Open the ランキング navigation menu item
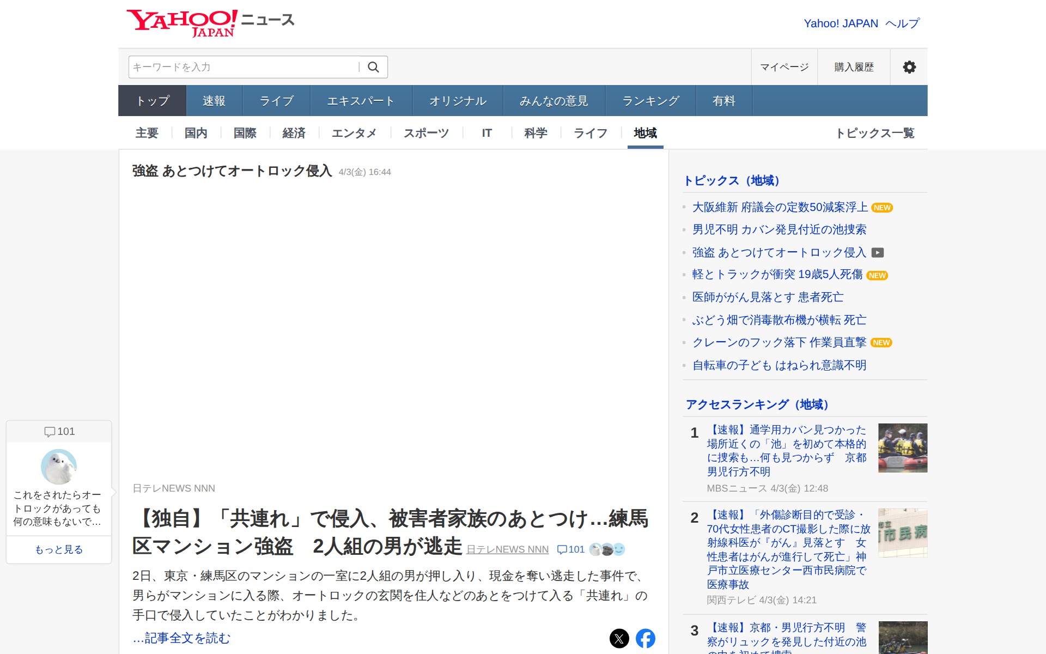The width and height of the screenshot is (1046, 654). [x=650, y=100]
